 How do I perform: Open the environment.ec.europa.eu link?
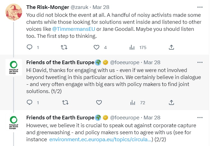(100, 139)
